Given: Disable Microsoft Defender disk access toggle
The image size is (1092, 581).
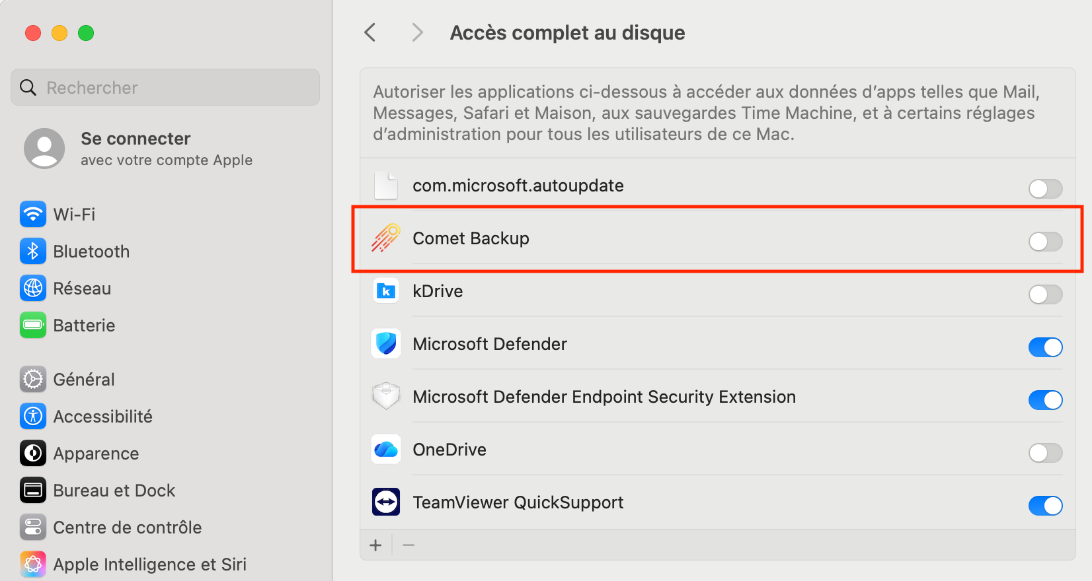Looking at the screenshot, I should tap(1045, 347).
